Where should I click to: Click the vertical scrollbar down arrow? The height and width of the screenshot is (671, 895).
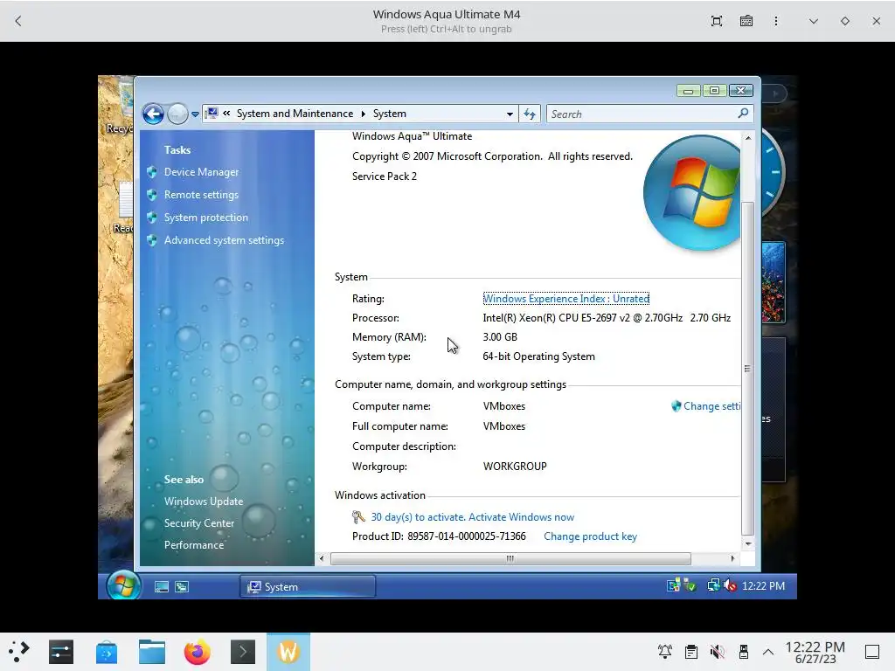[748, 543]
